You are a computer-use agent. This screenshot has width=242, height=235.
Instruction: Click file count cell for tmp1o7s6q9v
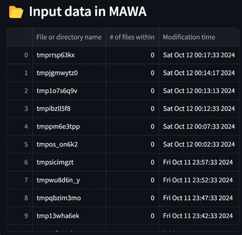coord(132,91)
